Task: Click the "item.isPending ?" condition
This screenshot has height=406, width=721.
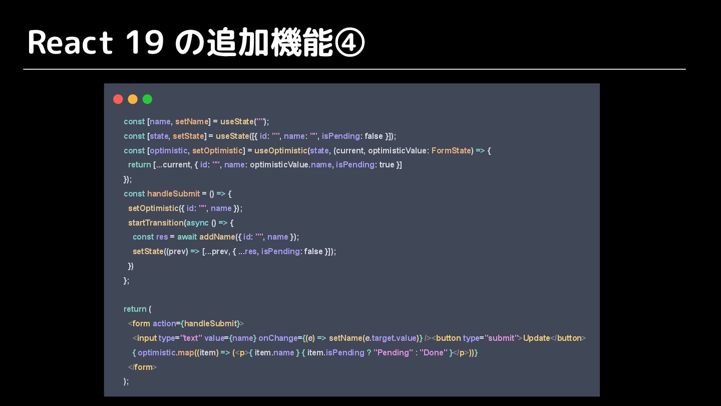Action: 339,353
